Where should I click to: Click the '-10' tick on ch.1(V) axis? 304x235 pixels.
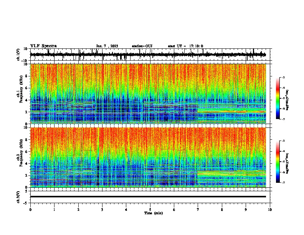(25, 61)
